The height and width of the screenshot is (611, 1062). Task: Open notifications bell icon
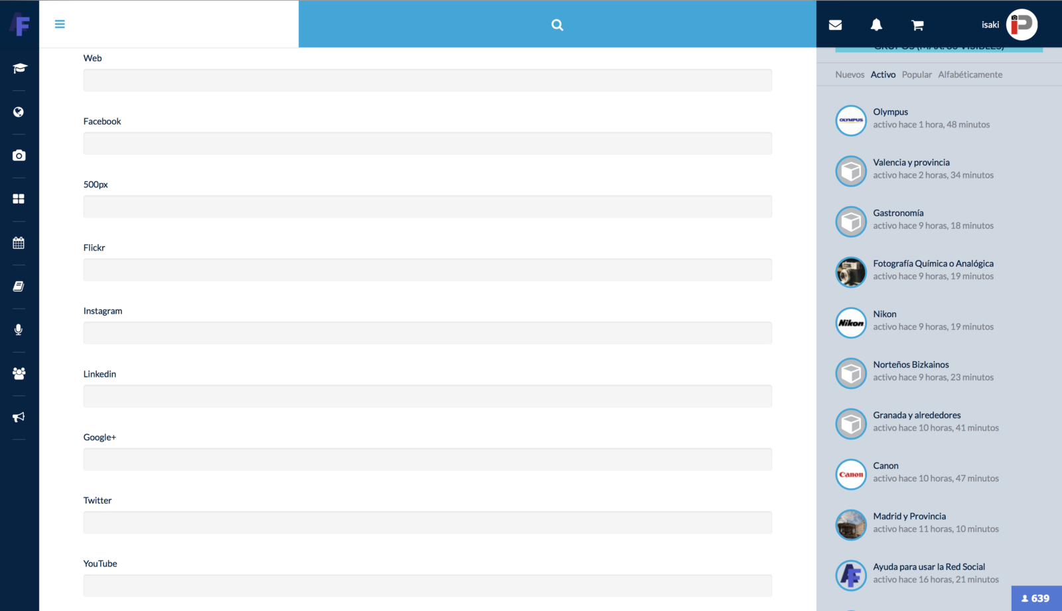876,25
